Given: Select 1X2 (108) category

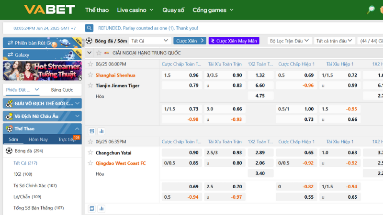Looking at the screenshot, I should click(x=23, y=174).
